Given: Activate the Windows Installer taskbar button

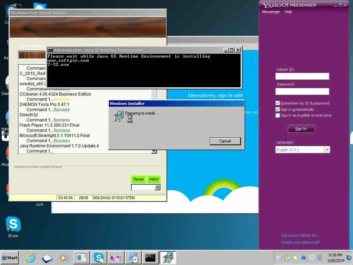Looking at the screenshot, I should pos(168,258).
